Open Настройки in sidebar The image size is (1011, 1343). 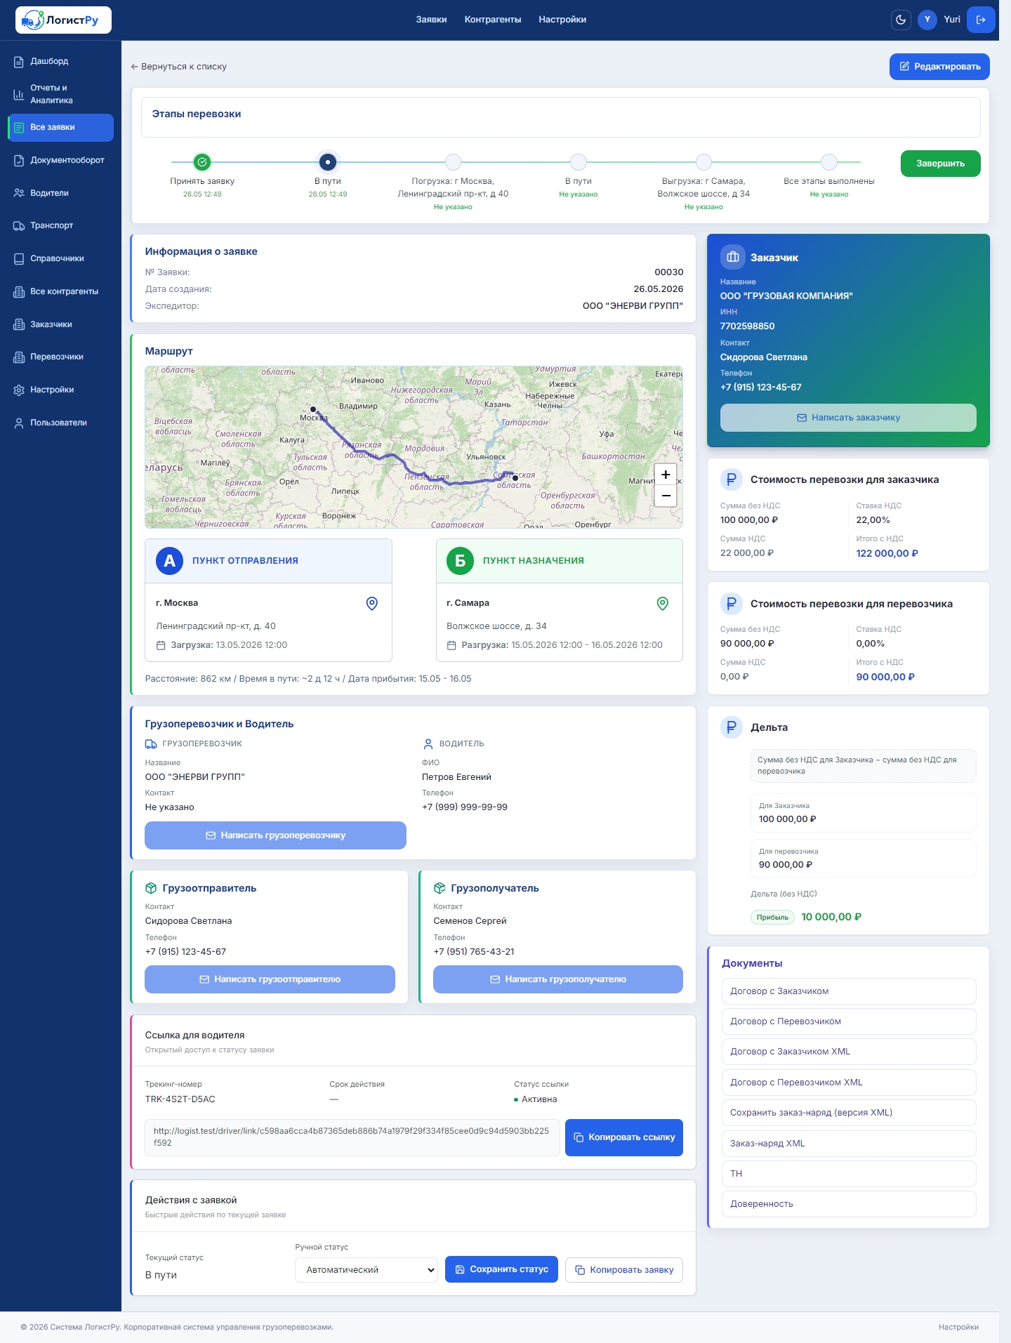(x=60, y=390)
